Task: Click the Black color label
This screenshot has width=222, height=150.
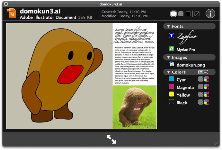Action: pyautogui.click(x=182, y=103)
